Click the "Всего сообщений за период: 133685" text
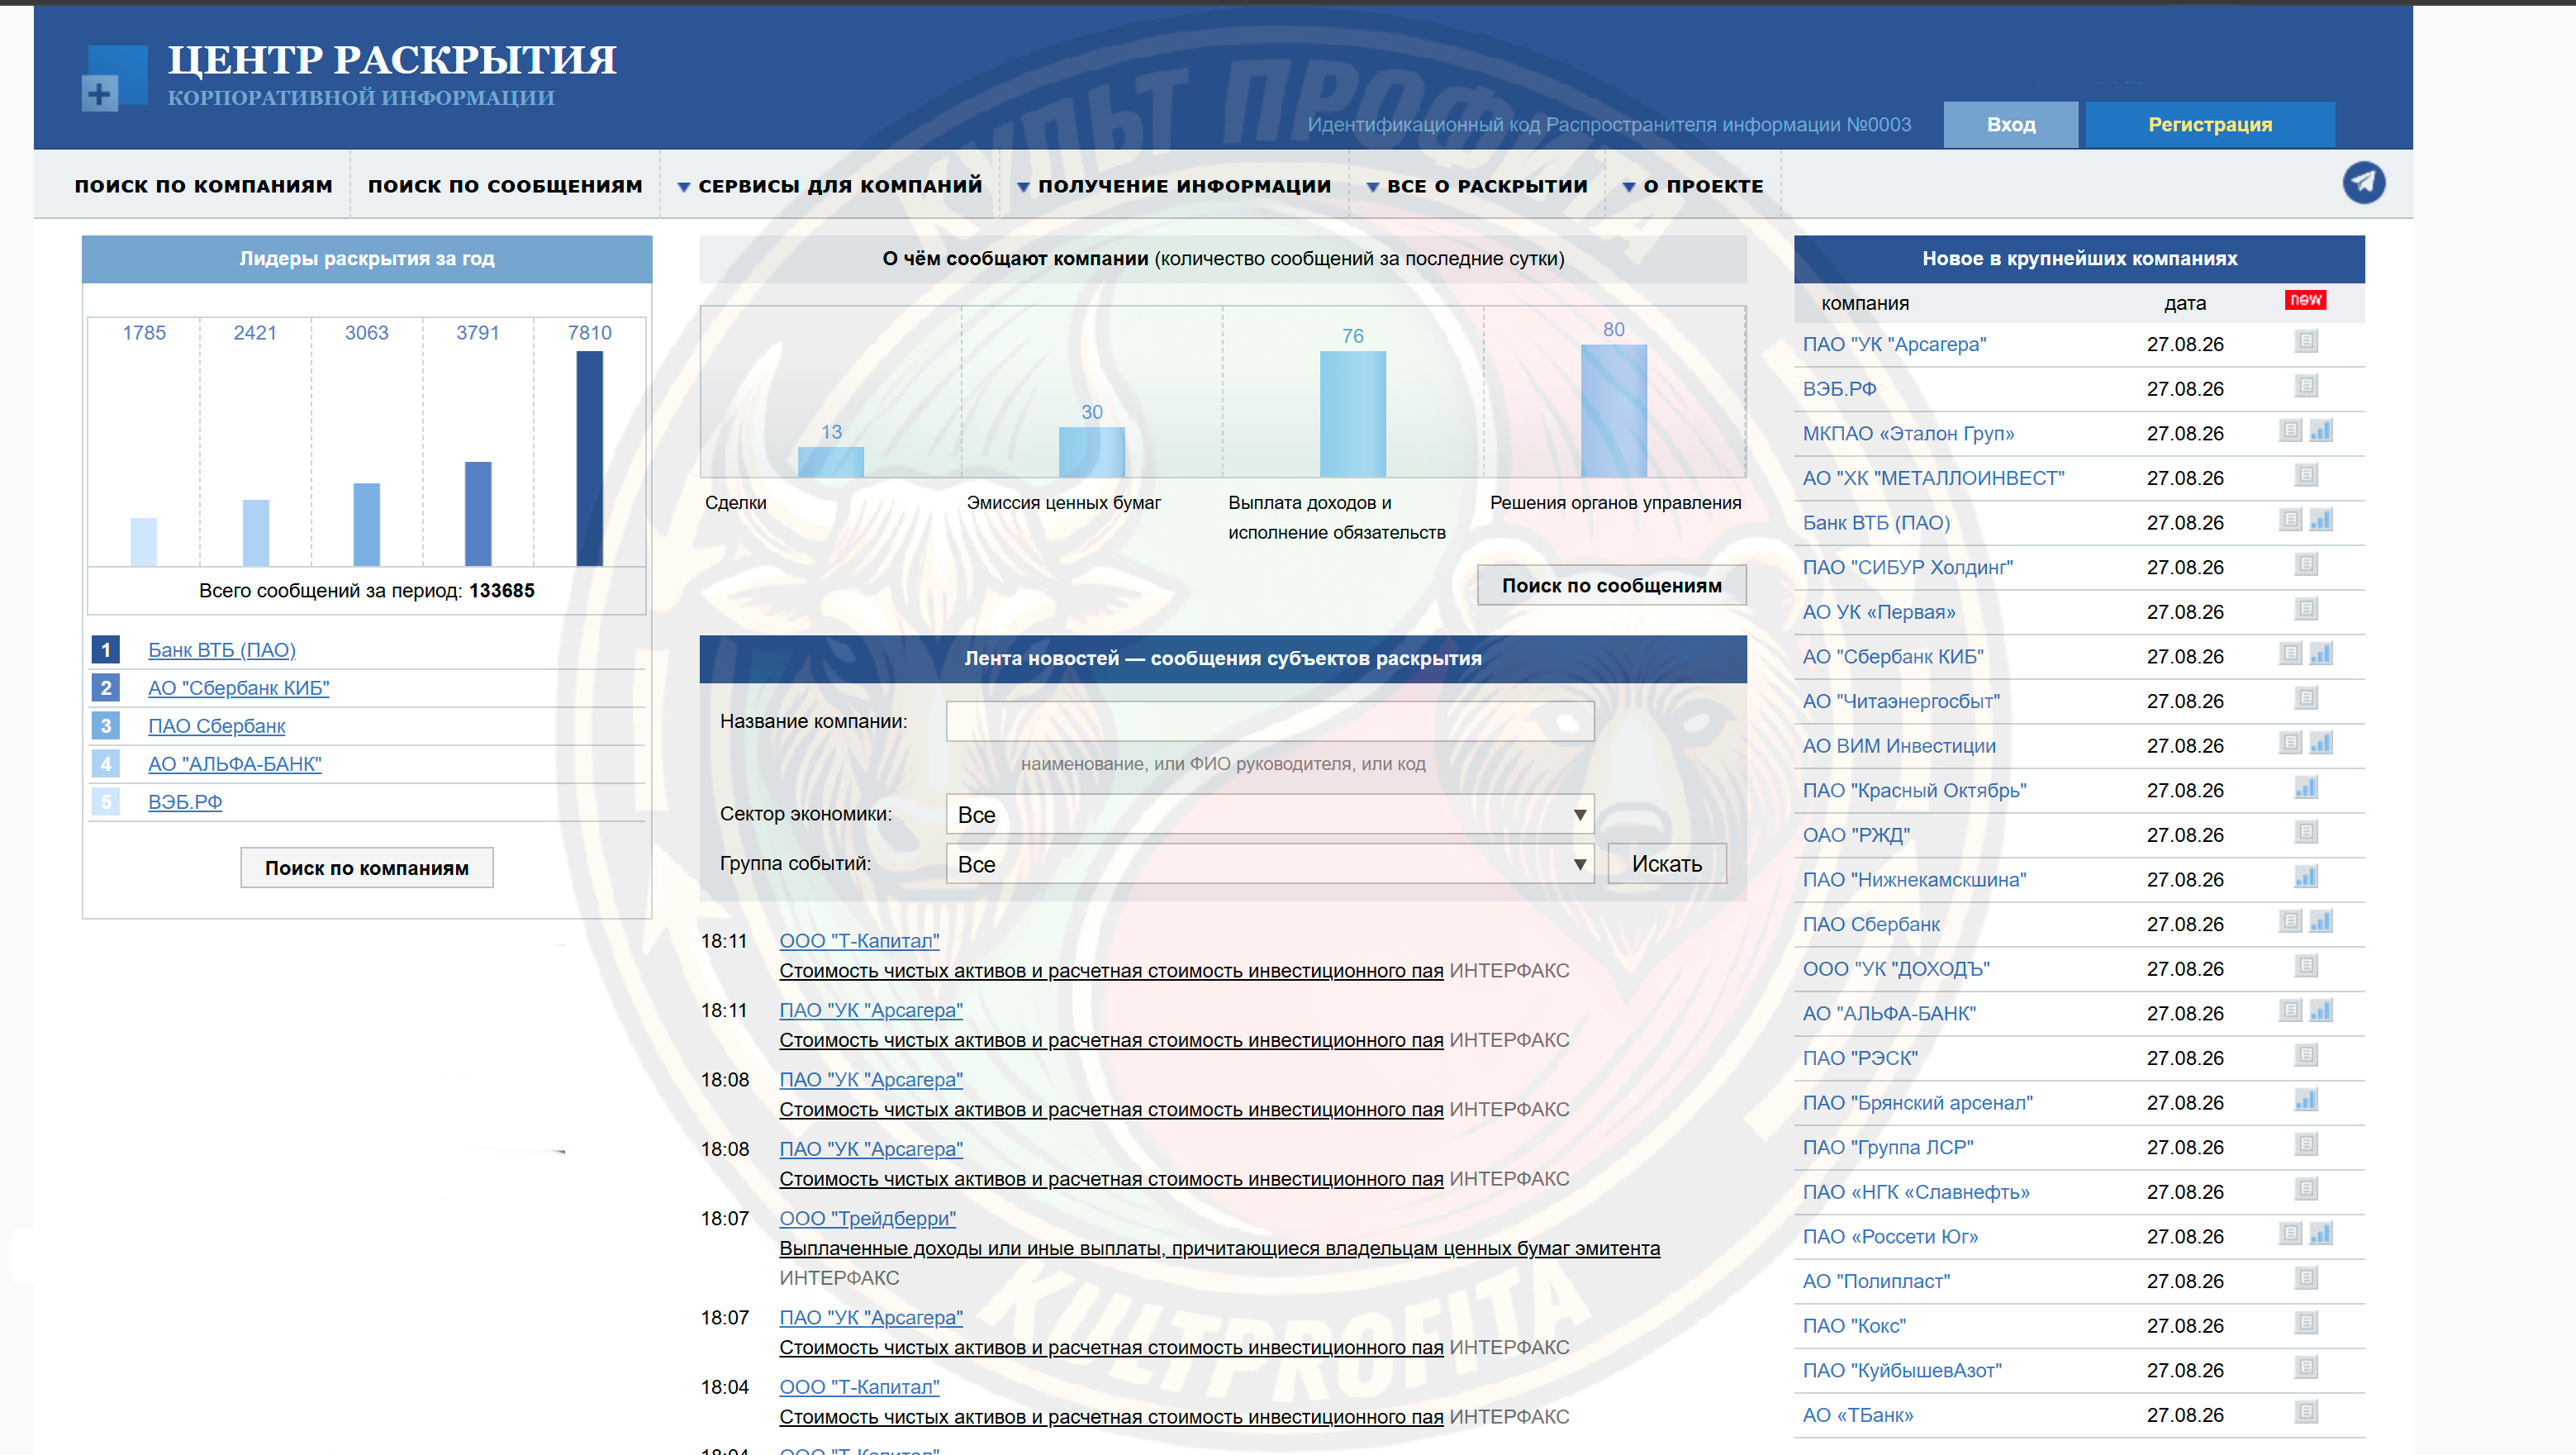This screenshot has width=2576, height=1455. pyautogui.click(x=366, y=590)
